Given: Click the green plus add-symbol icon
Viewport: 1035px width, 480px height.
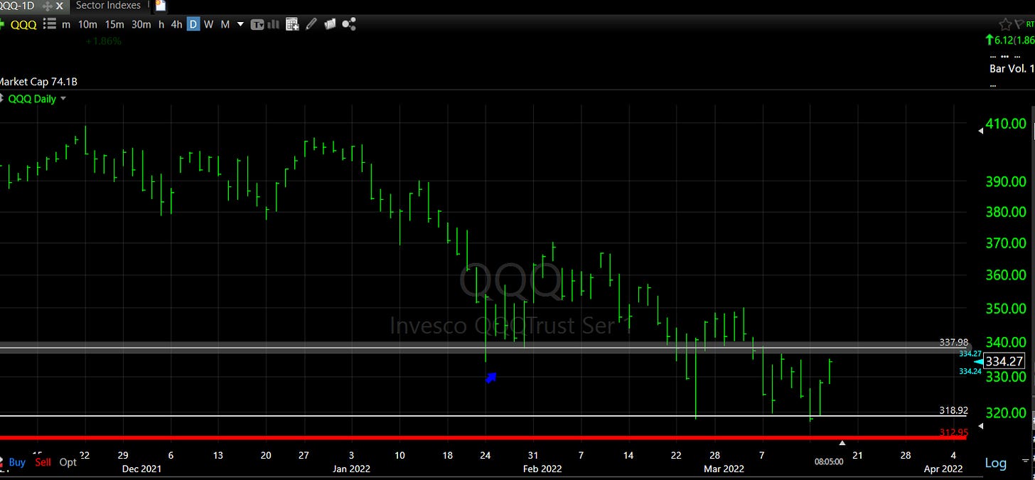Looking at the screenshot, I should click(2, 24).
